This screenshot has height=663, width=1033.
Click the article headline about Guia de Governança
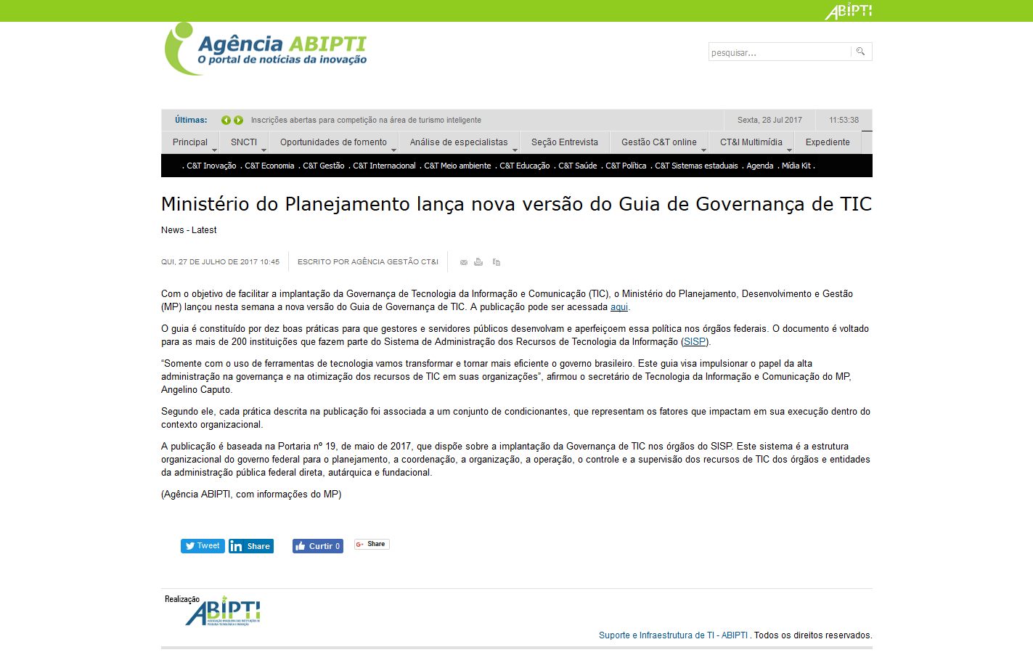point(516,204)
